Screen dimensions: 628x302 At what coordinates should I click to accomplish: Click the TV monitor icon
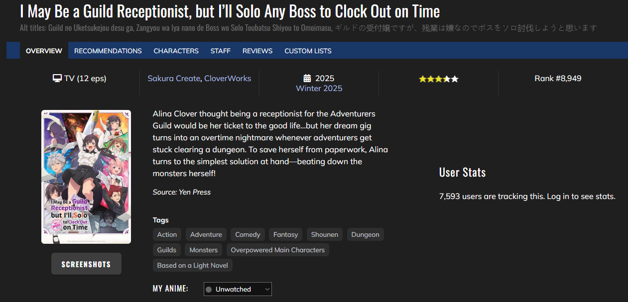coord(57,79)
